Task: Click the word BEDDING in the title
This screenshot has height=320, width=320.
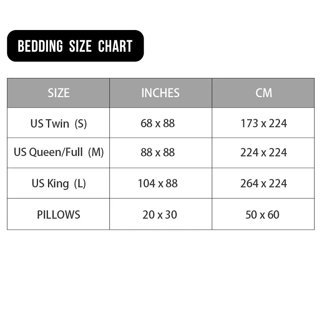Action: (x=40, y=46)
